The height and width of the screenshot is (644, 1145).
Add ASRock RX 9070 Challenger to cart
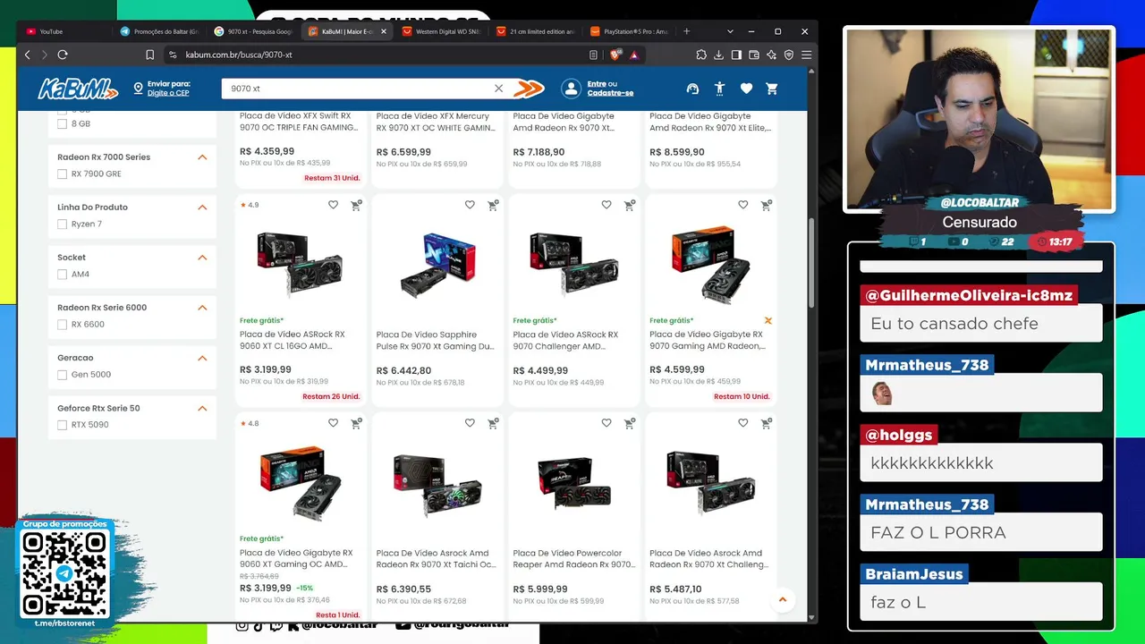(x=630, y=205)
